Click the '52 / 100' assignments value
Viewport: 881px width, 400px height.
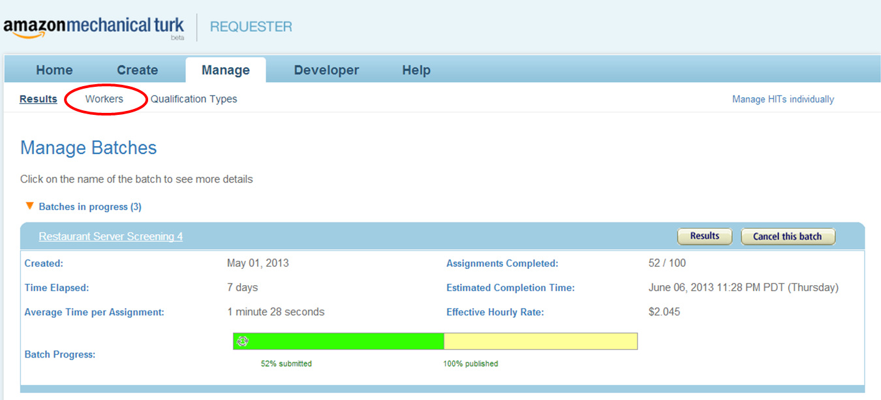[x=667, y=263]
